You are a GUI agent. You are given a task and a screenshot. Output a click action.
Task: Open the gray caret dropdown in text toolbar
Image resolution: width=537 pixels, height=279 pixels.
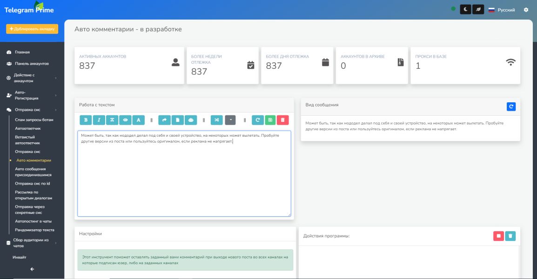(230, 120)
